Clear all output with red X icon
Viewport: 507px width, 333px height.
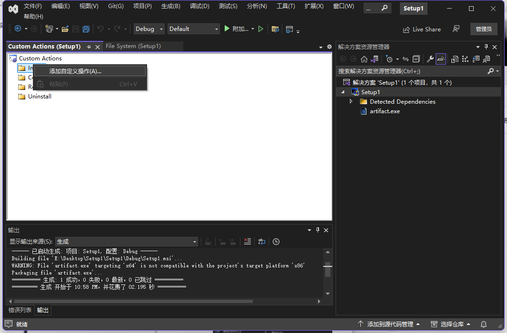tap(247, 242)
